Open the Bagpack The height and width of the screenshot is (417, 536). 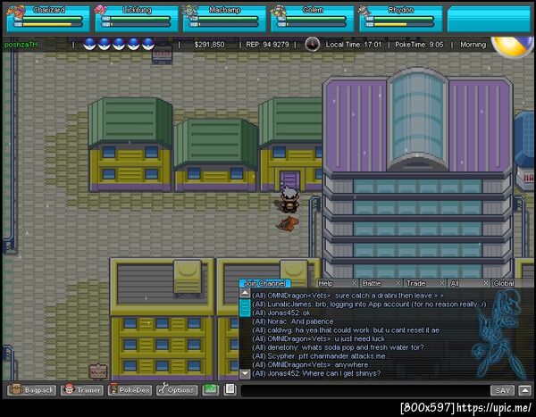(32, 389)
